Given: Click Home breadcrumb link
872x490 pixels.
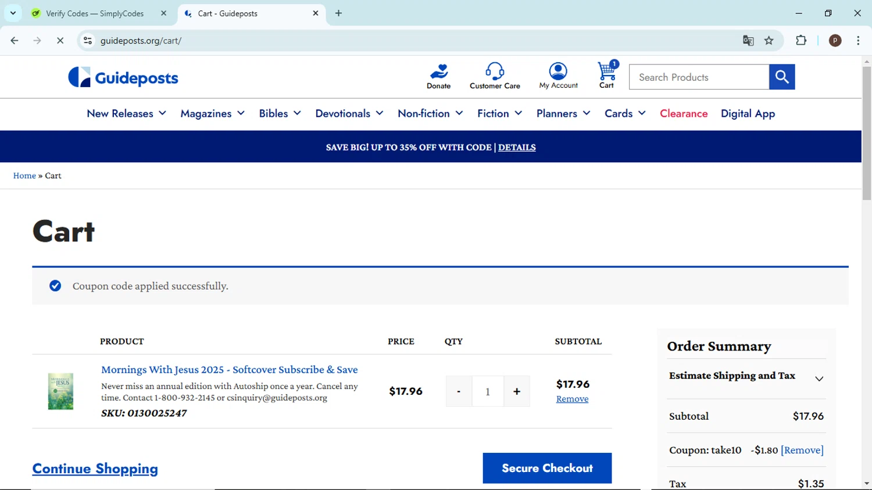Looking at the screenshot, I should pos(24,176).
